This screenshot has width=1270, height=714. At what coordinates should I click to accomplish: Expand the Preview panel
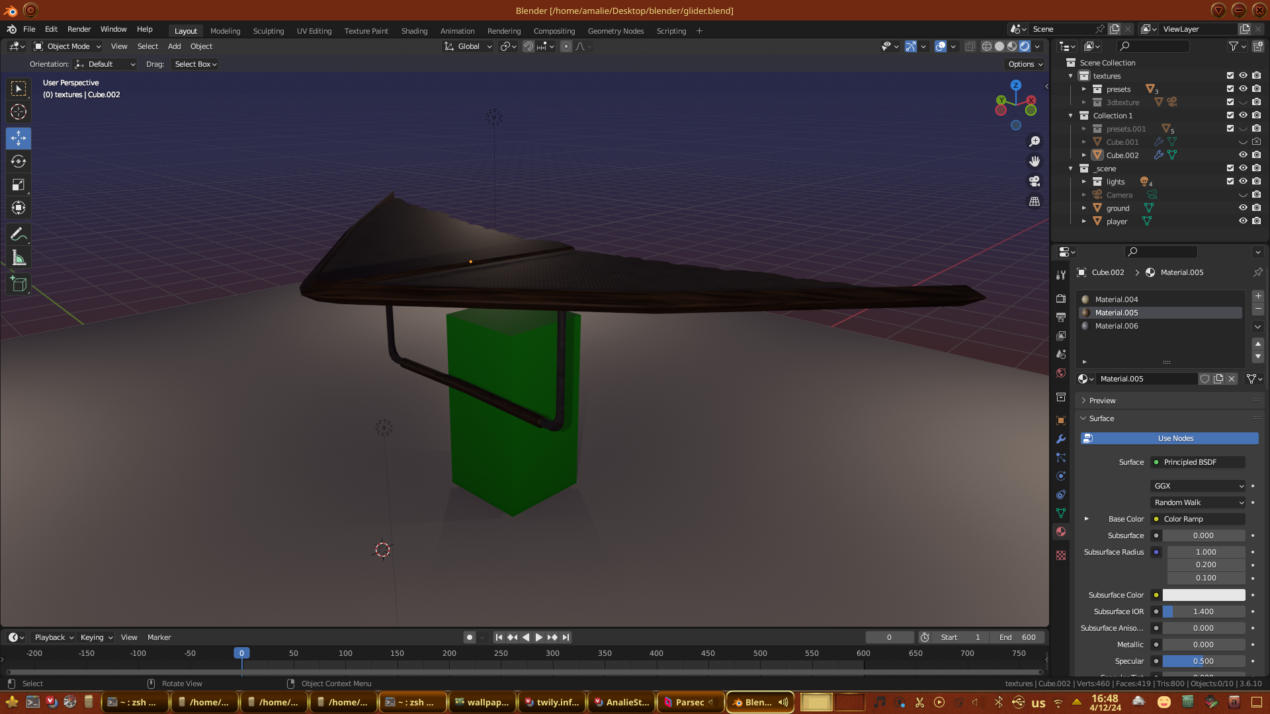(1102, 401)
